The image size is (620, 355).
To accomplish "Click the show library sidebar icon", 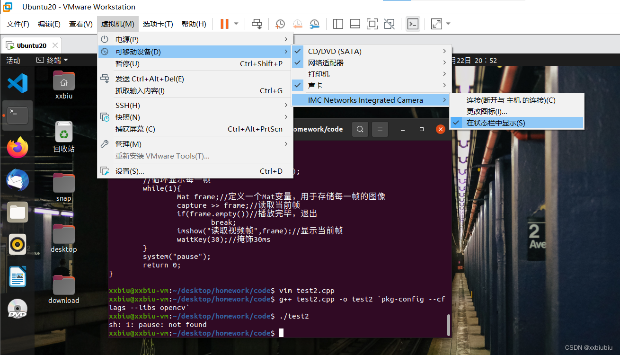I will point(338,24).
